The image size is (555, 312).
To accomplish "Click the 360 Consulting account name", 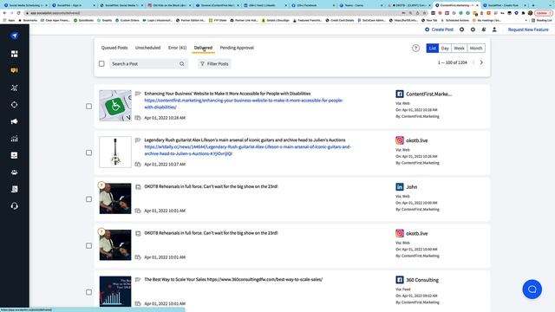I will pyautogui.click(x=422, y=280).
